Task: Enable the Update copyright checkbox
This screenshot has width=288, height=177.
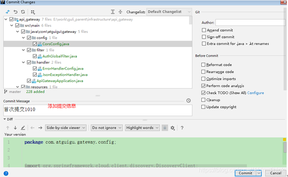Action: (x=203, y=107)
